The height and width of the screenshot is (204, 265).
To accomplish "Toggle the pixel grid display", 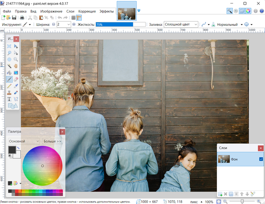I will point(73,18).
